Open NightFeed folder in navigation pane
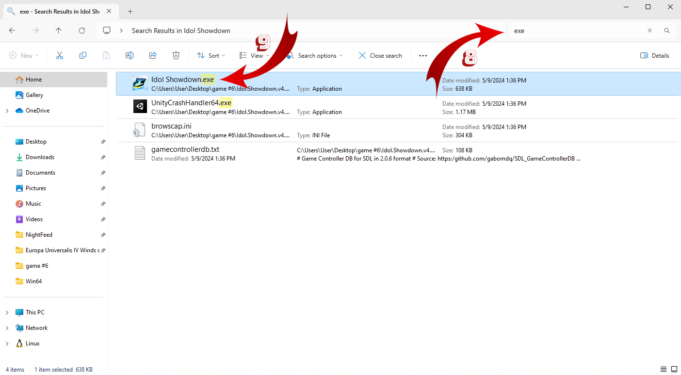The height and width of the screenshot is (375, 681). click(54, 235)
